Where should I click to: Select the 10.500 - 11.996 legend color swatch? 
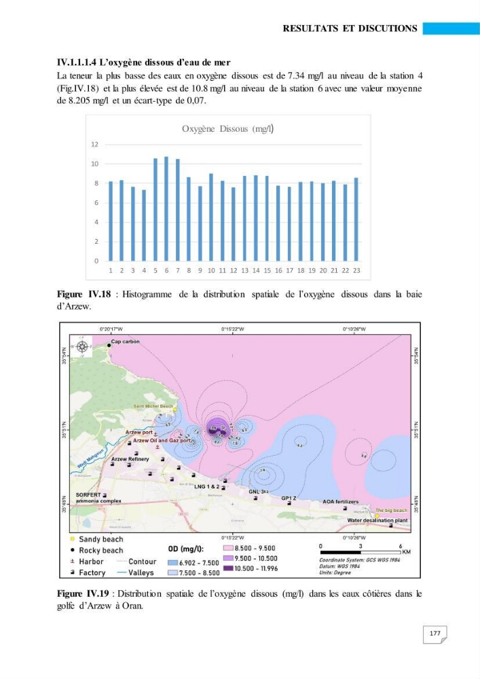pyautogui.click(x=229, y=568)
